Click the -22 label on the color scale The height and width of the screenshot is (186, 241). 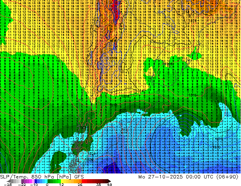(22, 184)
